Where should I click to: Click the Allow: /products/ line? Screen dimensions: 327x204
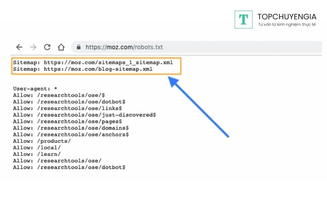(42, 141)
